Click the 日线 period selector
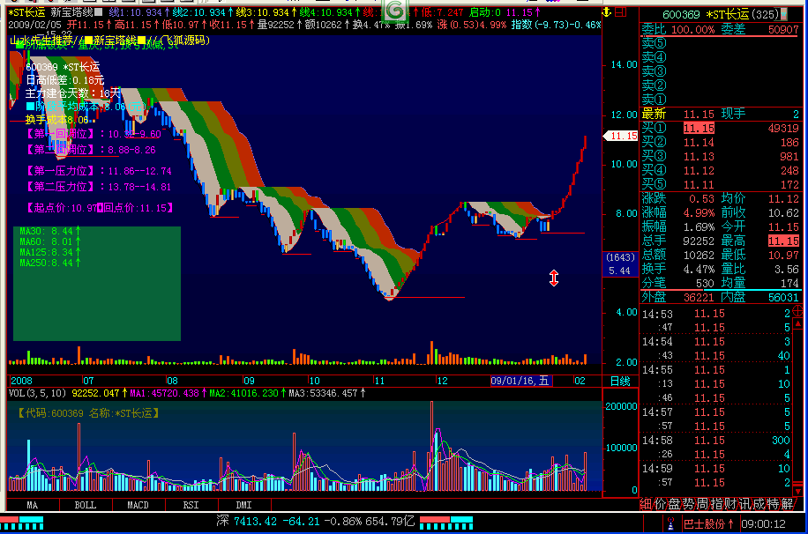Viewport: 808px width, 534px height. (620, 381)
